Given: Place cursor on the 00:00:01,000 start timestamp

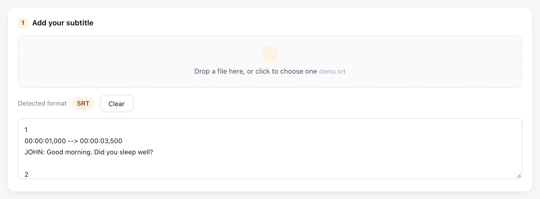Looking at the screenshot, I should (x=45, y=141).
